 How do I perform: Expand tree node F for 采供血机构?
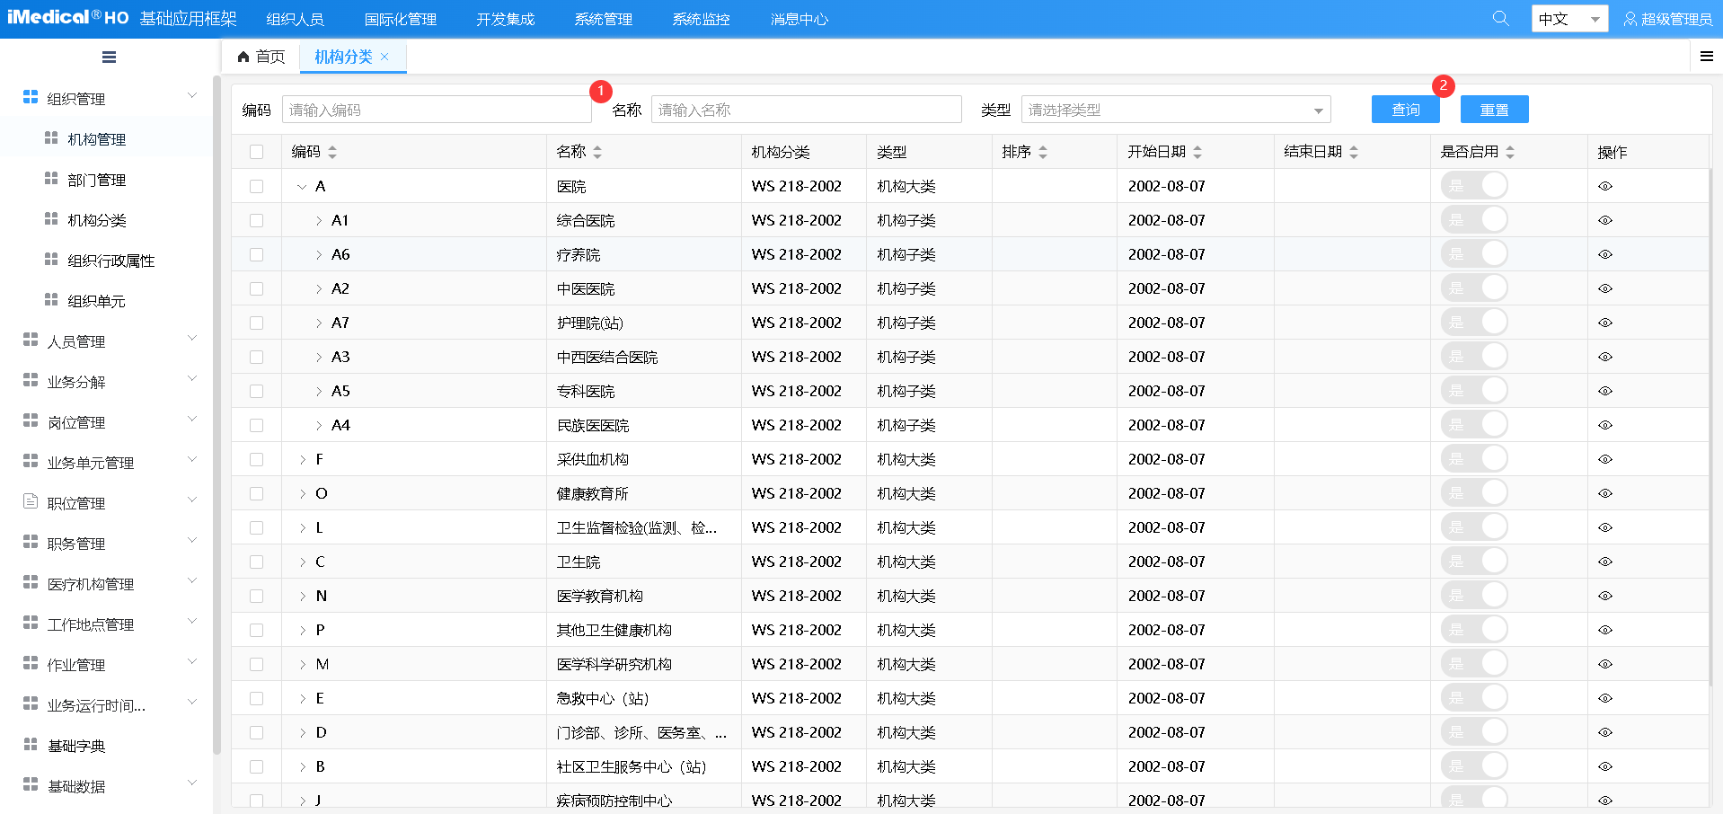pyautogui.click(x=302, y=458)
